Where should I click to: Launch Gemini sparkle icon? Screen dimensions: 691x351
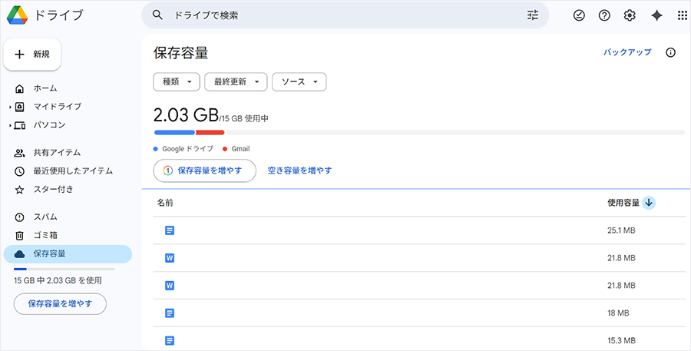[656, 15]
